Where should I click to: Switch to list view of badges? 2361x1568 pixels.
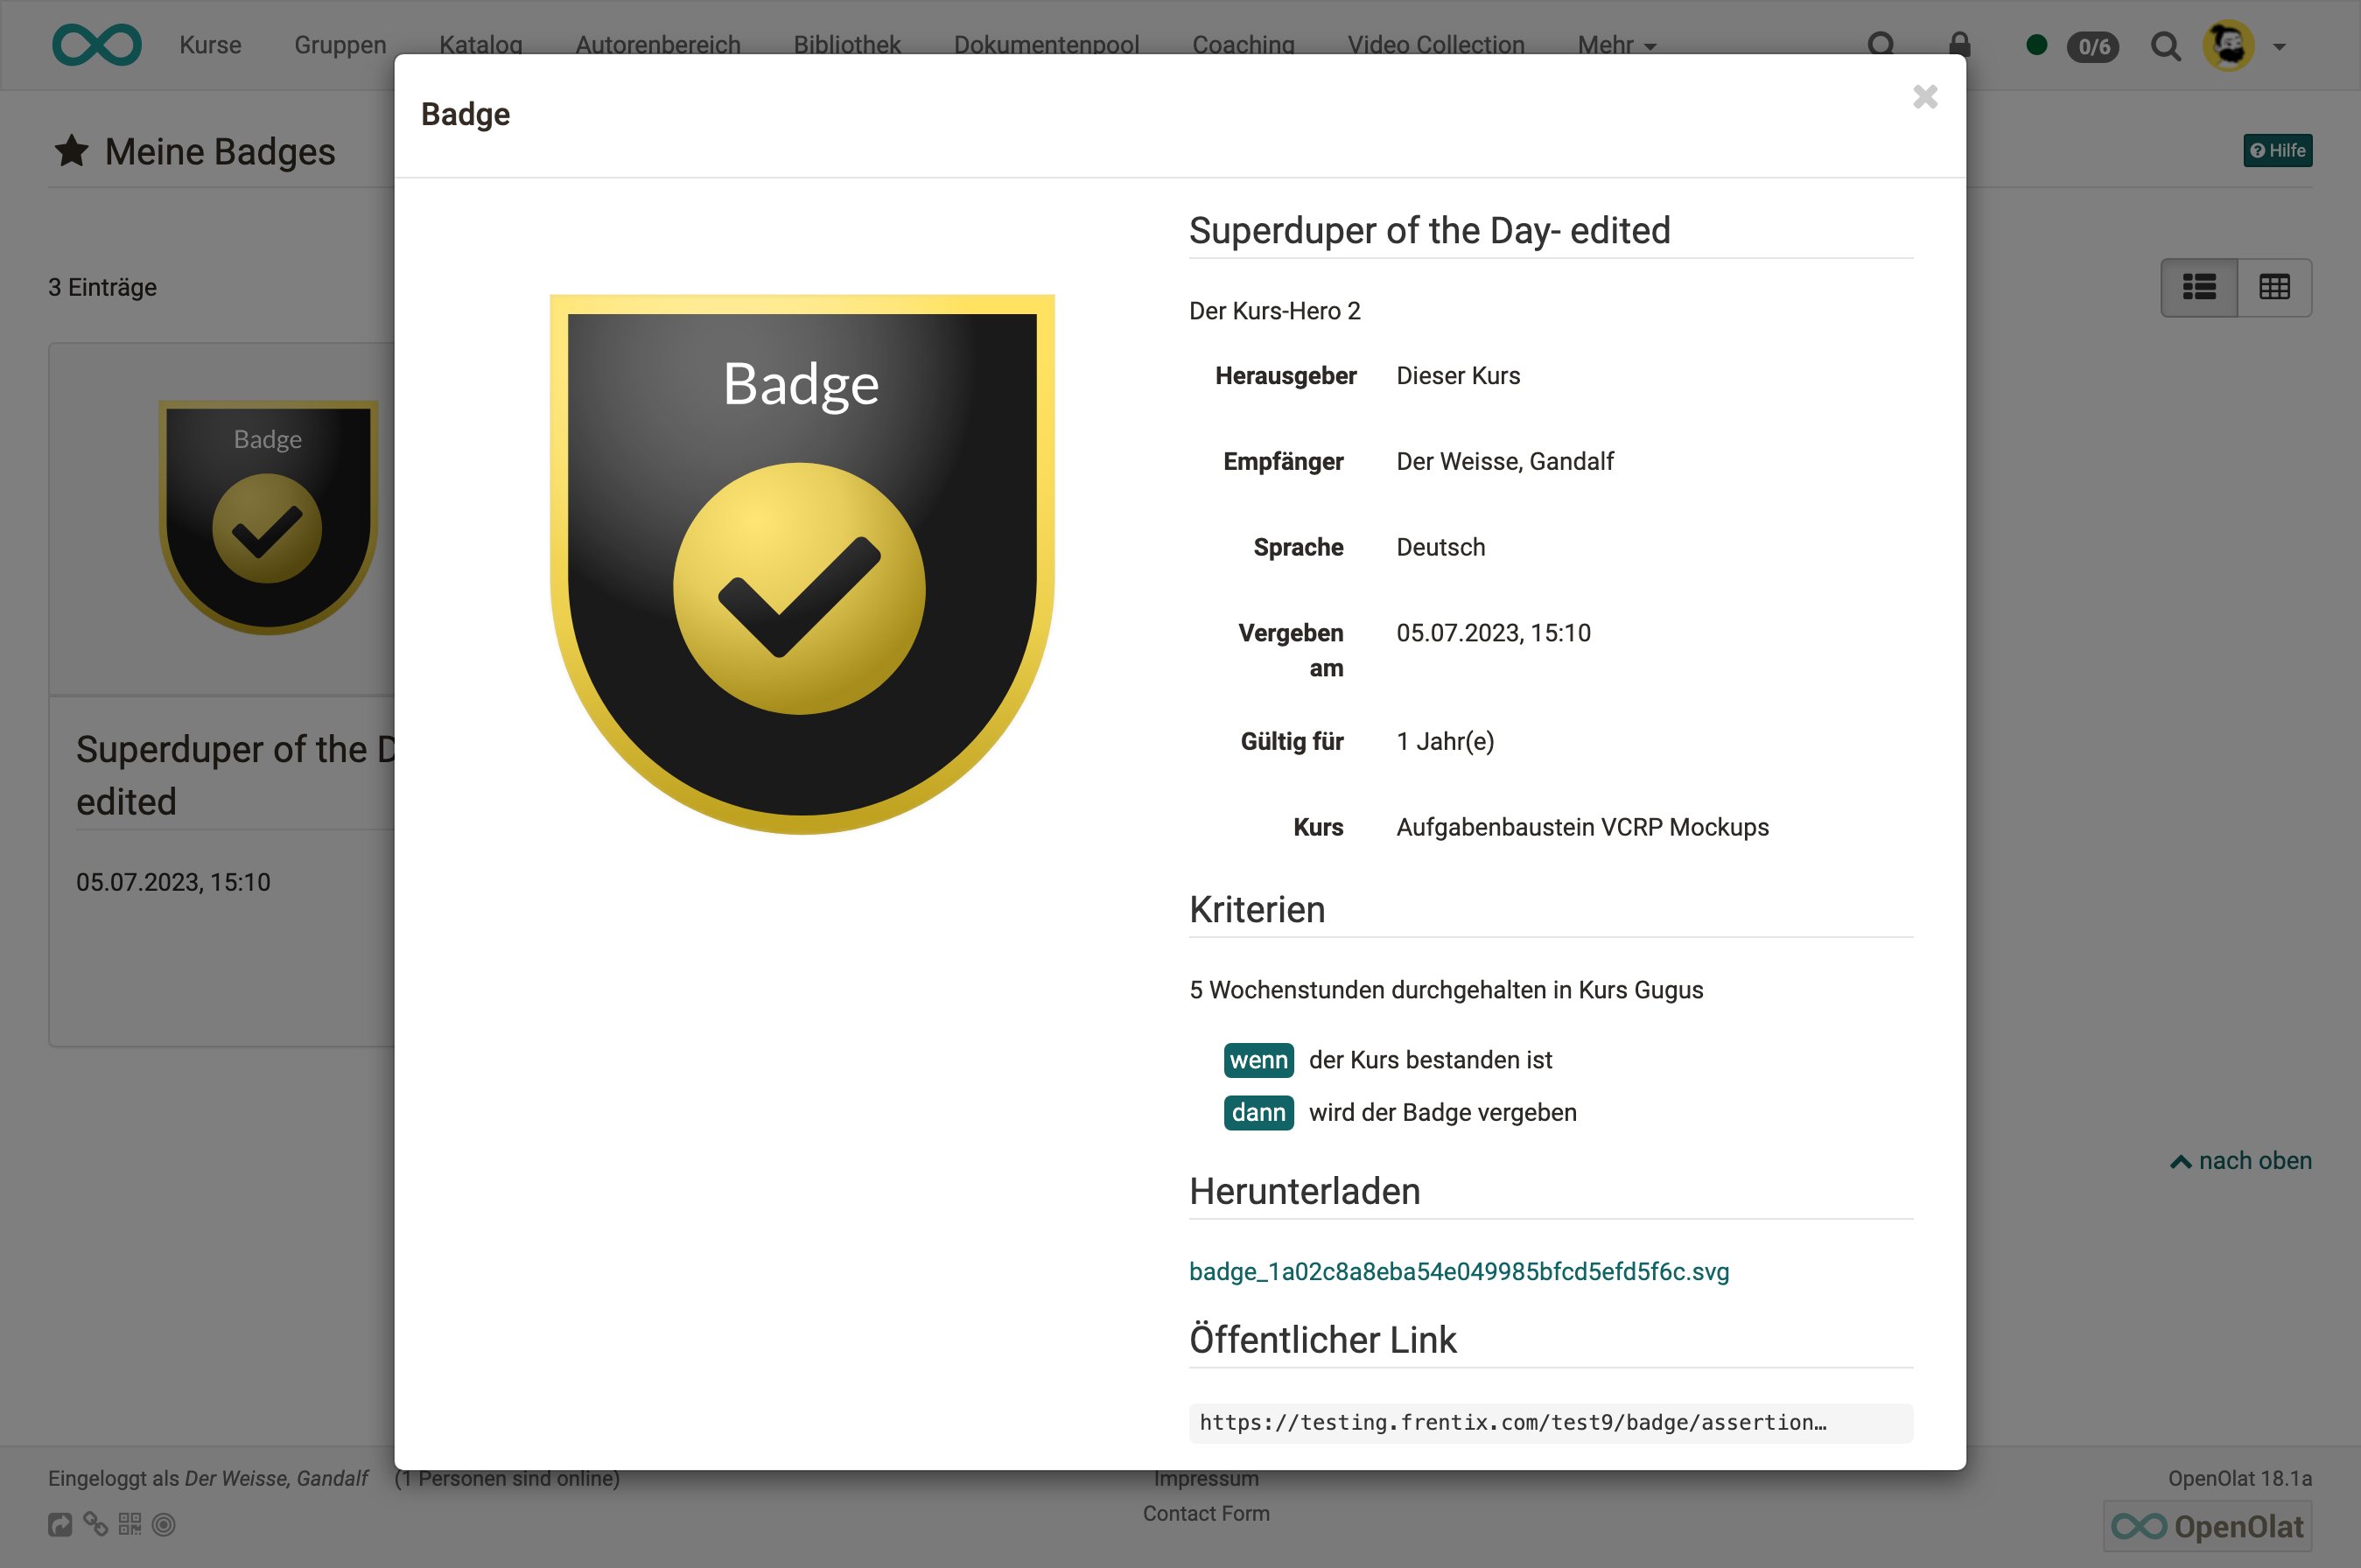(x=2201, y=287)
